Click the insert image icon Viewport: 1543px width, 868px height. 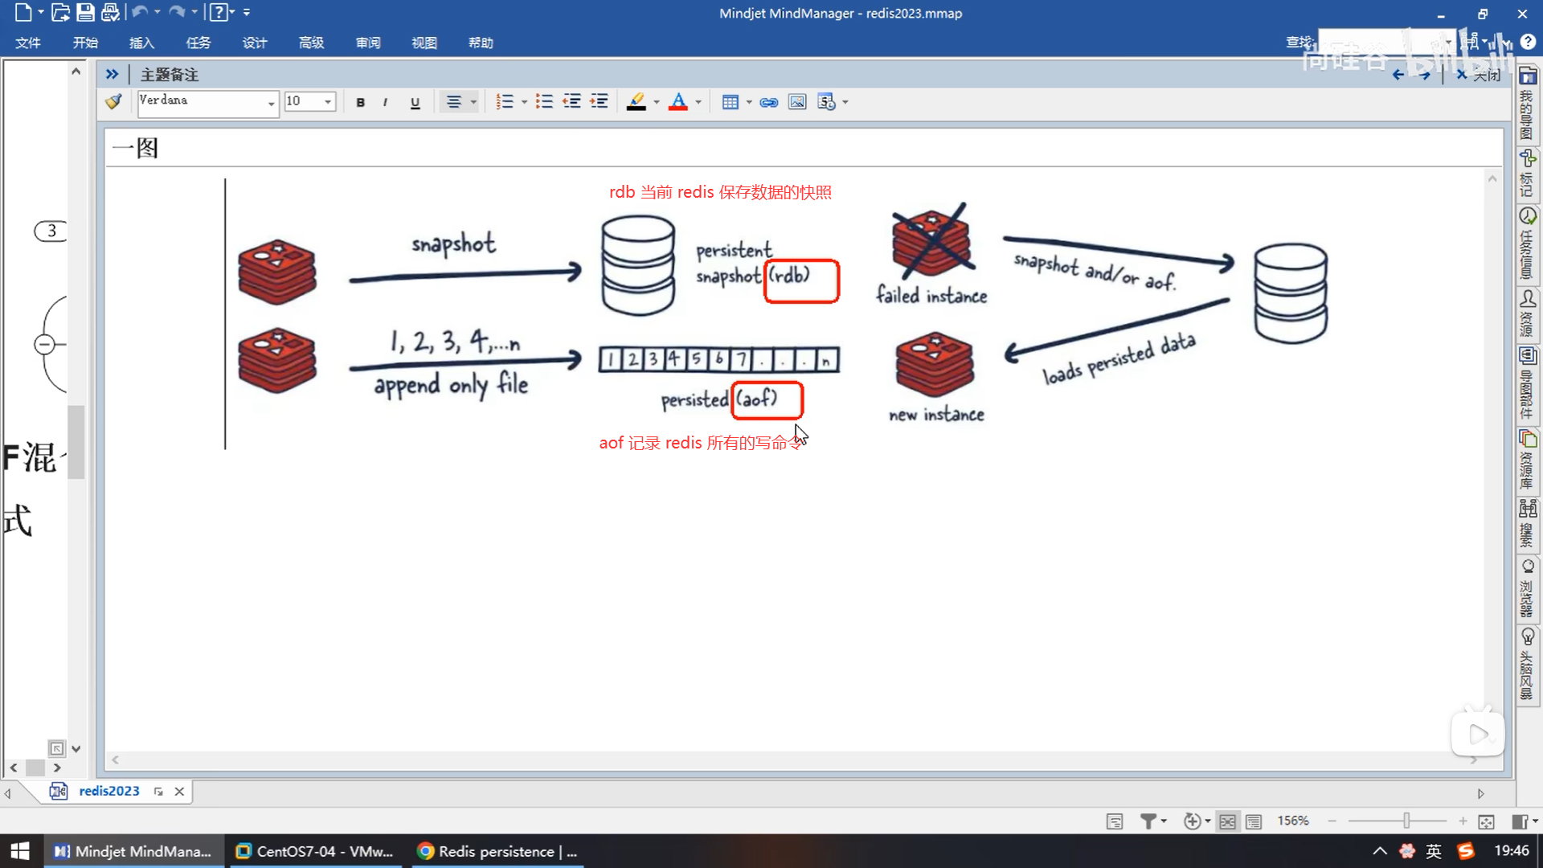click(x=796, y=102)
